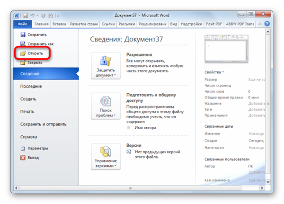Viewport: 284px width, 204px height.
Task: Click the Название field Добавить value
Action: 257,104
